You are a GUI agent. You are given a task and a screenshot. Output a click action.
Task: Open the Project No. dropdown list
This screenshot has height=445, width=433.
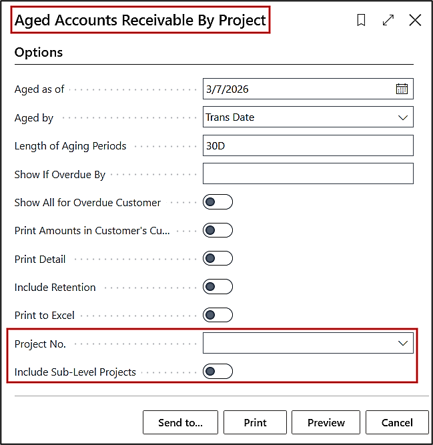coord(402,343)
